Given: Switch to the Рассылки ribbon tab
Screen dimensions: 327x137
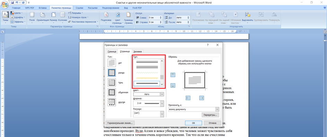Looking at the screenshot, I should [92, 8].
